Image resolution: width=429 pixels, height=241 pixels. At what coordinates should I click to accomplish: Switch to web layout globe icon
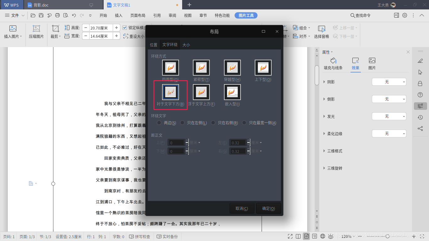click(323, 236)
